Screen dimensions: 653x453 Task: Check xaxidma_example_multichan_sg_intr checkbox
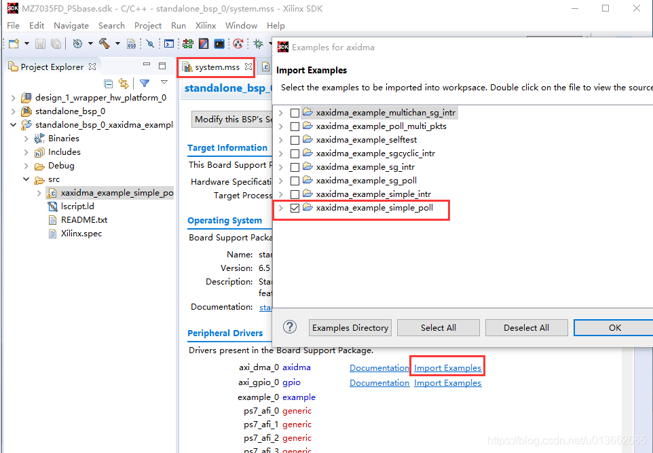pyautogui.click(x=295, y=113)
